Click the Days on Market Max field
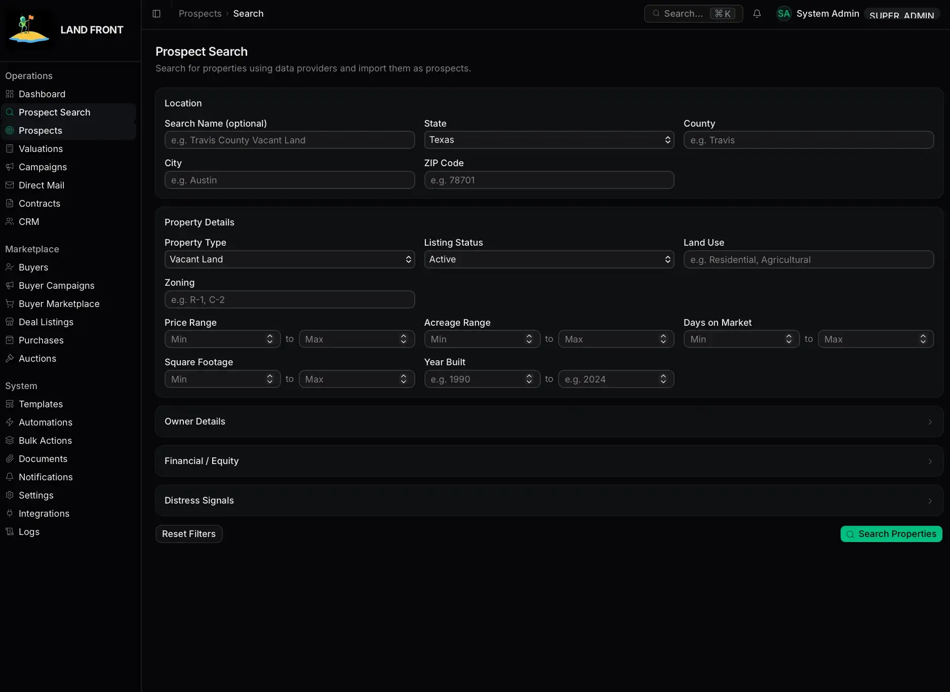 tap(876, 339)
